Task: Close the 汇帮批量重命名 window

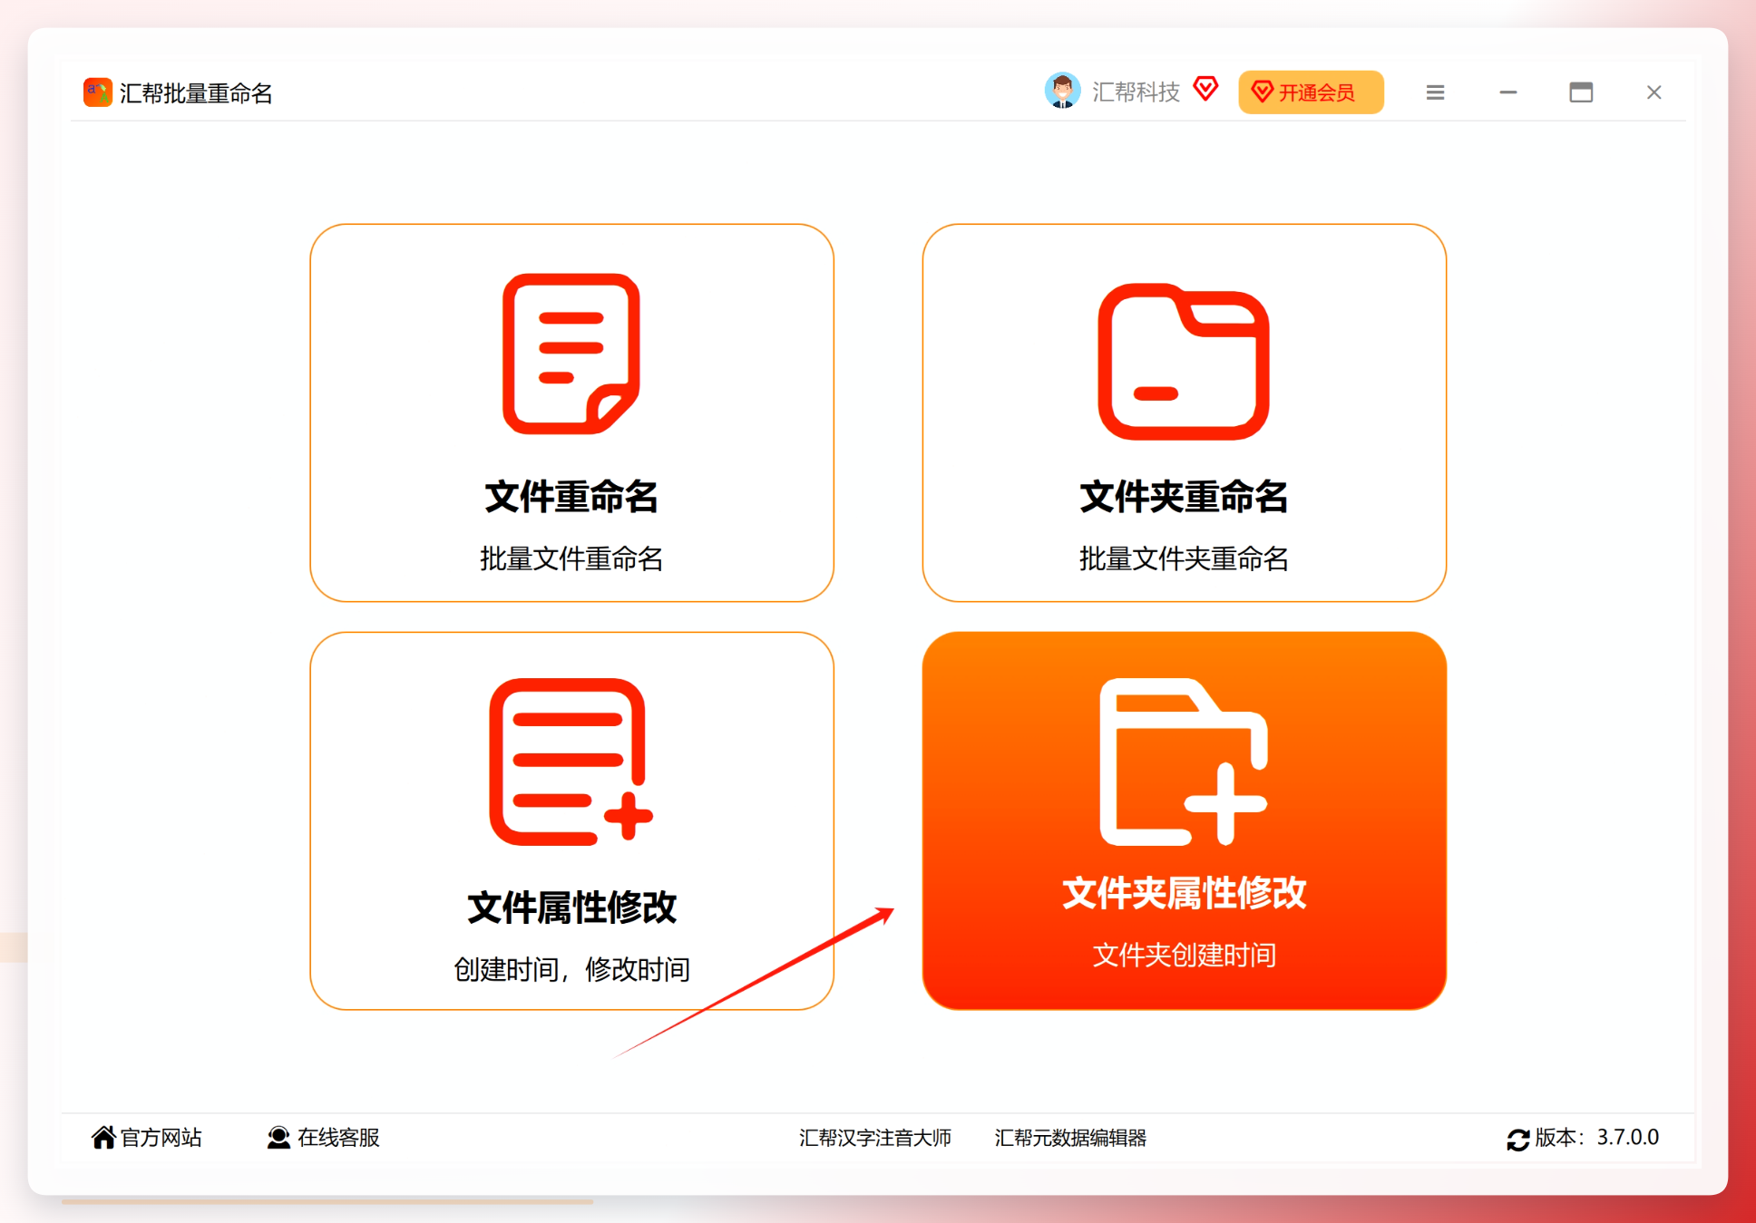Action: (1654, 92)
